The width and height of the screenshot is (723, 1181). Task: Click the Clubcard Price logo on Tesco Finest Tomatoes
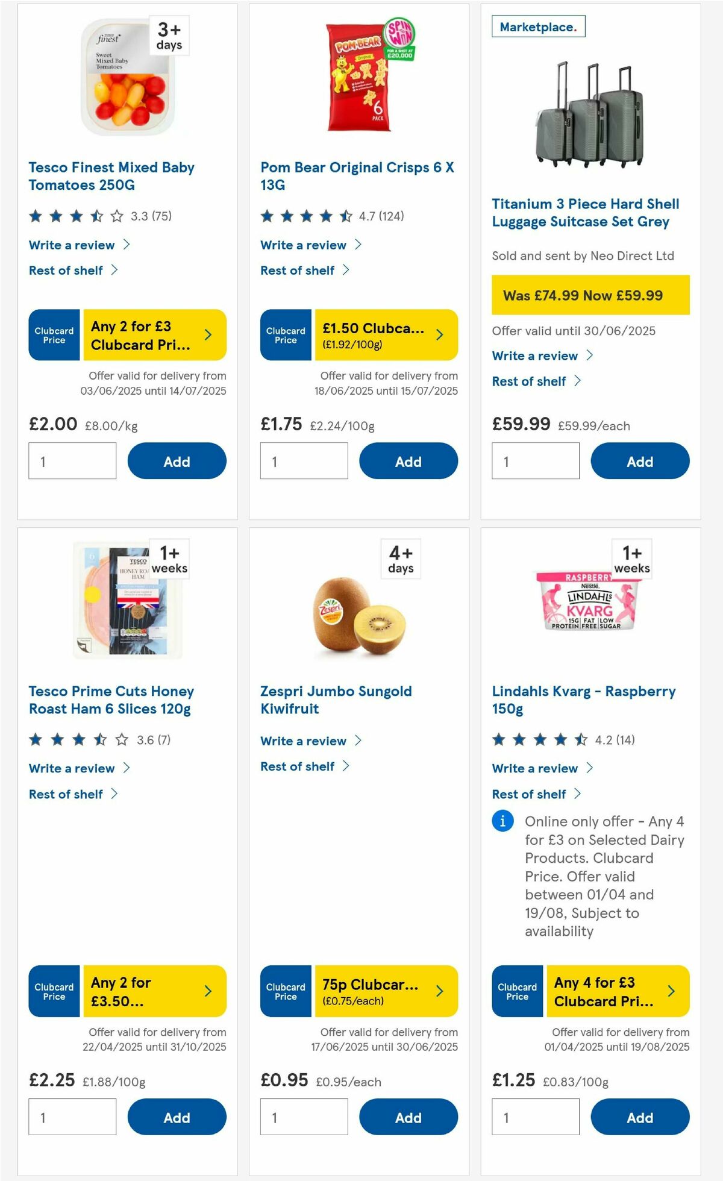pos(54,335)
